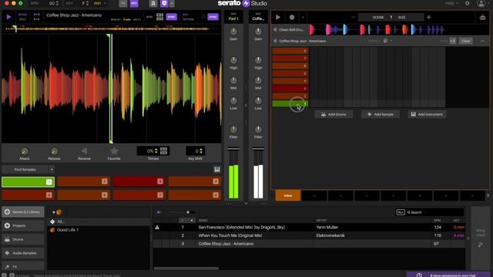The image size is (493, 277).
Task: Turn the Pad 1 channel Gain knob
Action: 233,32
